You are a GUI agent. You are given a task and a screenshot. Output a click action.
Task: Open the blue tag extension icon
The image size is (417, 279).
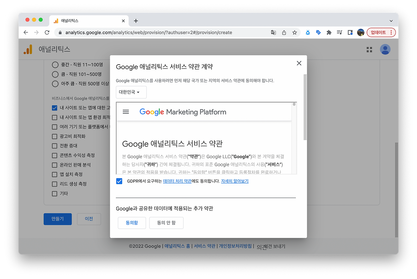pyautogui.click(x=318, y=33)
